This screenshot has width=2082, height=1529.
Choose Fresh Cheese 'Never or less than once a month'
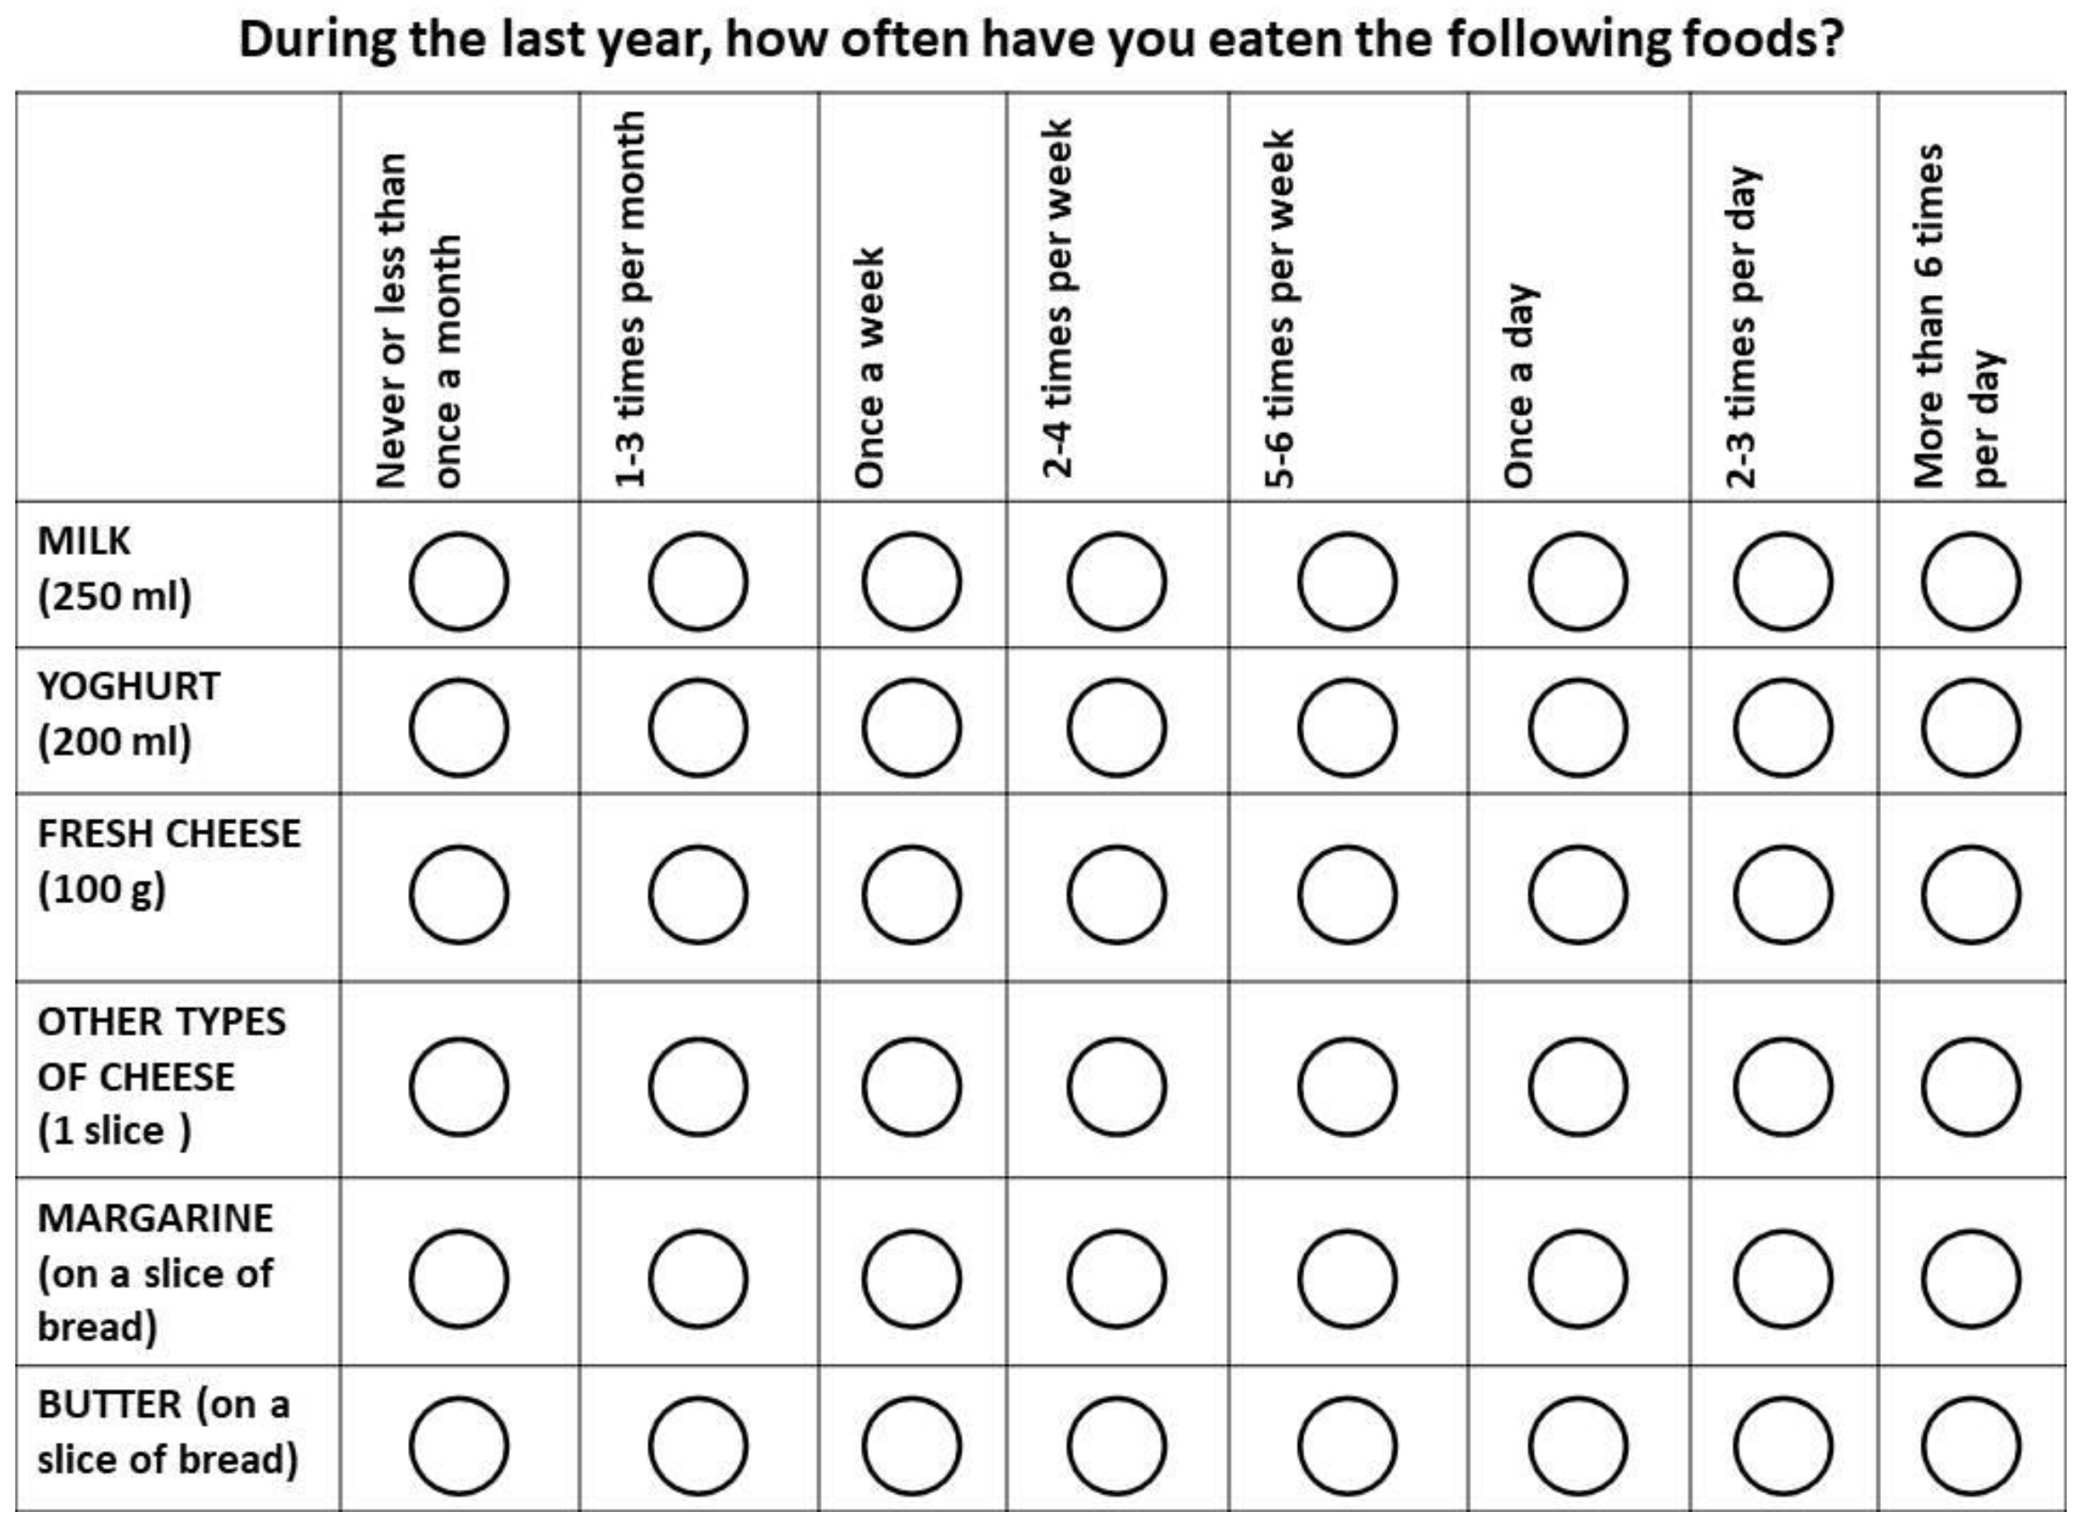point(459,894)
